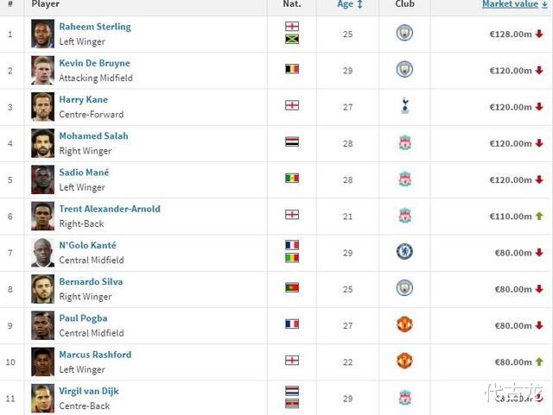This screenshot has width=553, height=415.
Task: Click Manchester United crest in Paul Pogba row
Action: coord(404,324)
